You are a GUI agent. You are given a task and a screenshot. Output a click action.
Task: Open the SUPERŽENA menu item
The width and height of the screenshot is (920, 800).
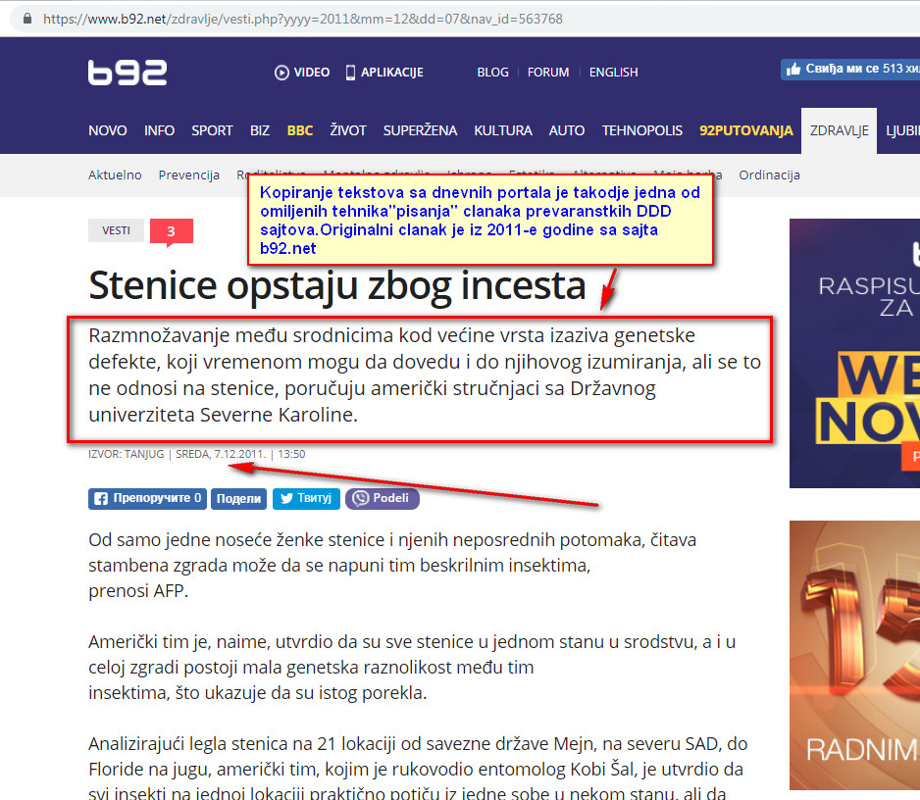420,130
